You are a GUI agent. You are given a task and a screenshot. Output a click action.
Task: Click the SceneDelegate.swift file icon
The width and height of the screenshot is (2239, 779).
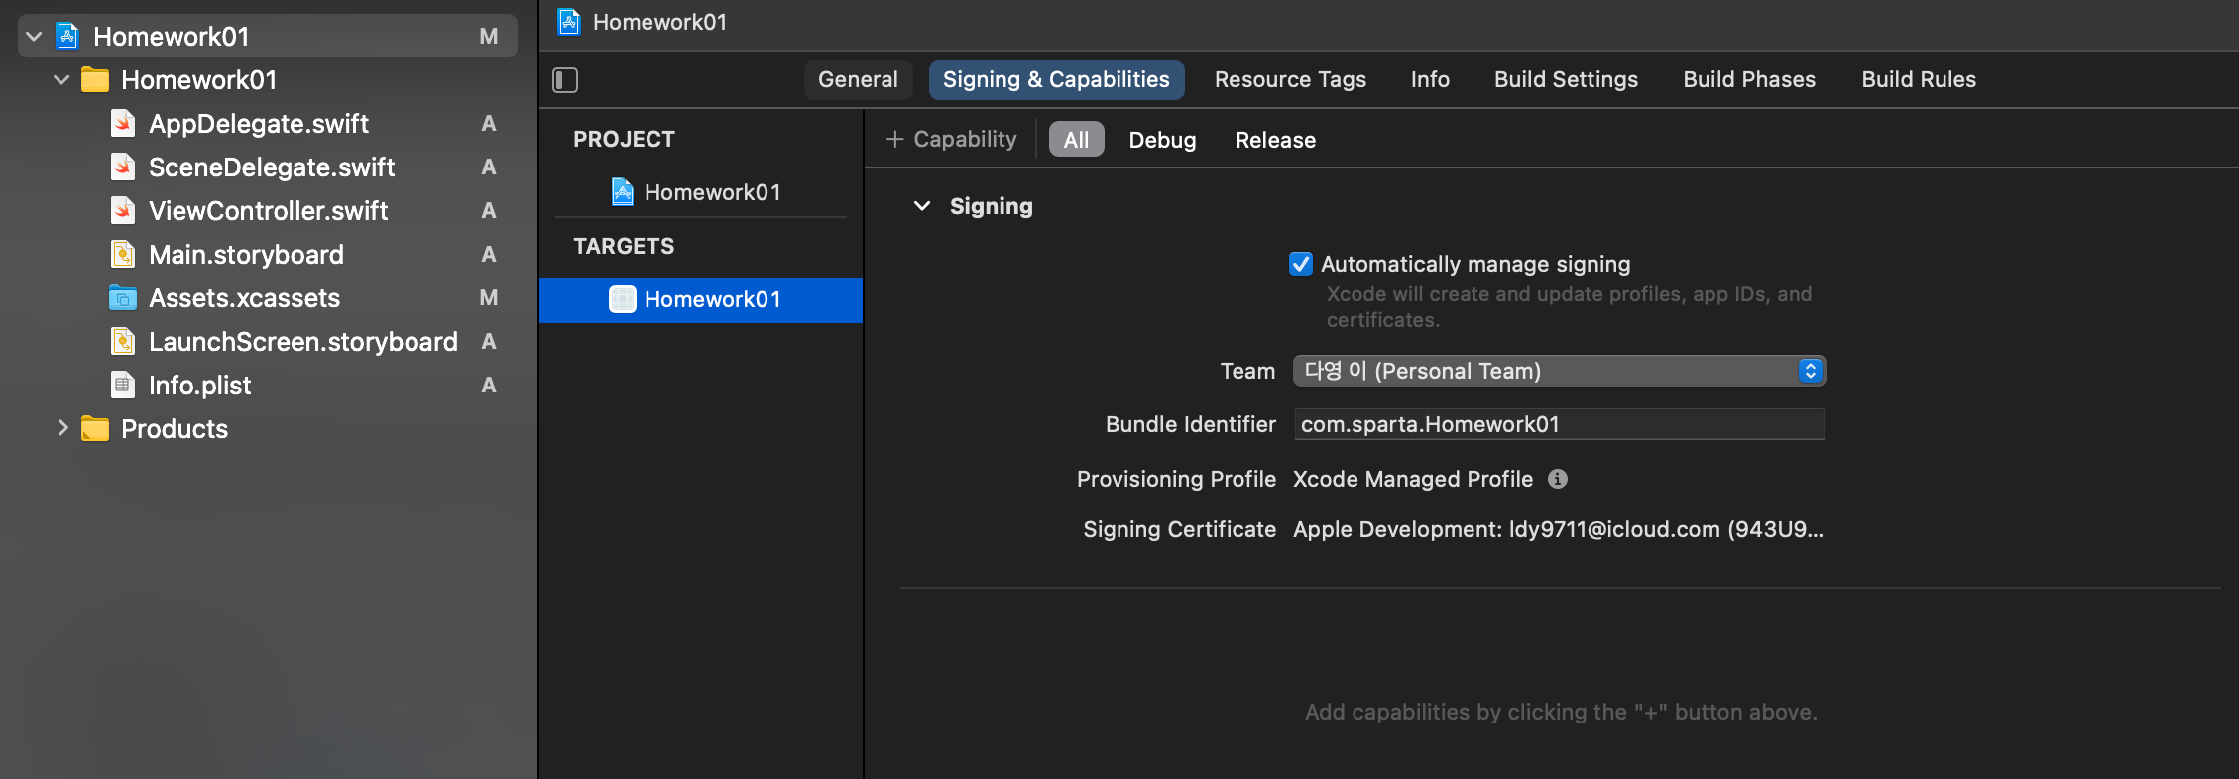[123, 167]
